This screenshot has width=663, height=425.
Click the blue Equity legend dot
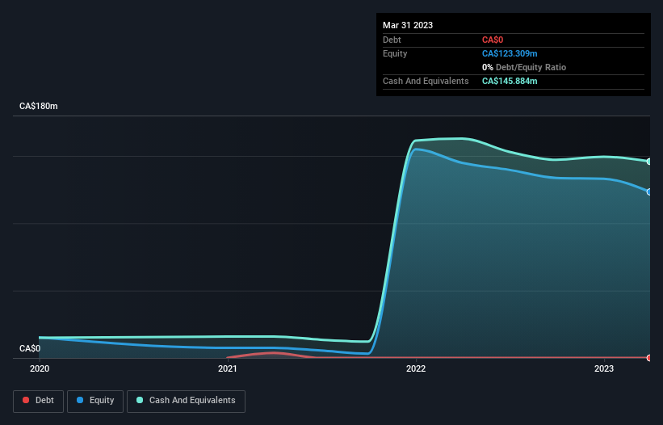point(80,400)
